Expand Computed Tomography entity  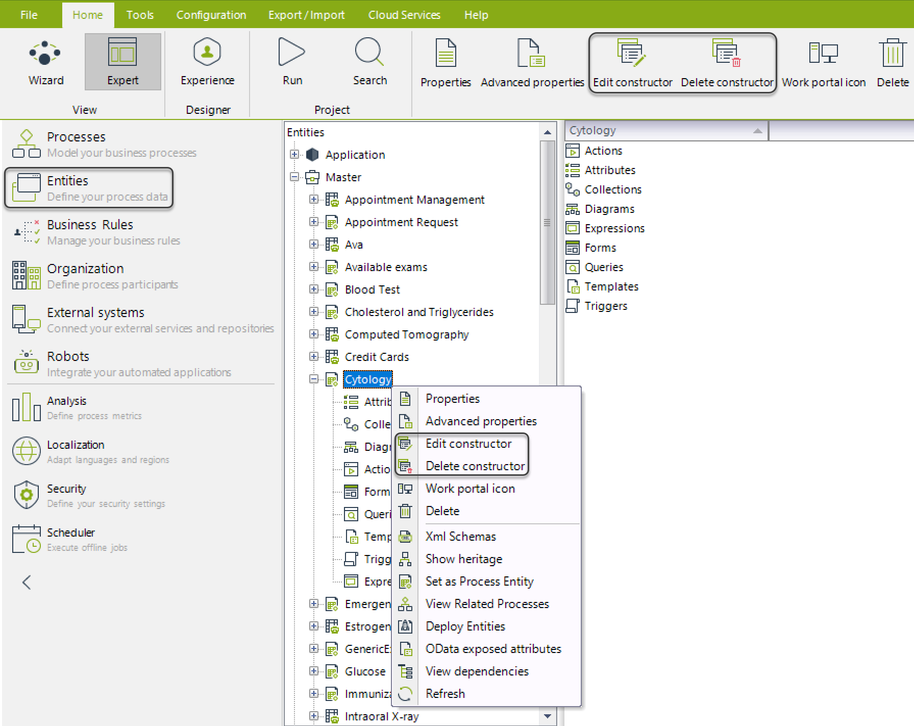tap(314, 334)
